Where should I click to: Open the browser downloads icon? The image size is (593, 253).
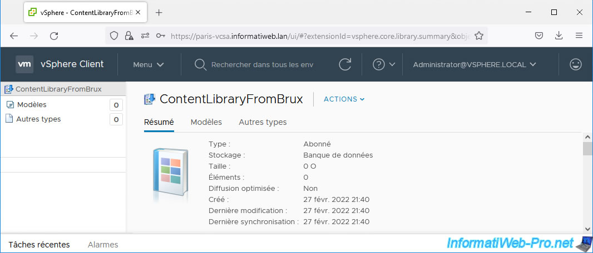(559, 36)
